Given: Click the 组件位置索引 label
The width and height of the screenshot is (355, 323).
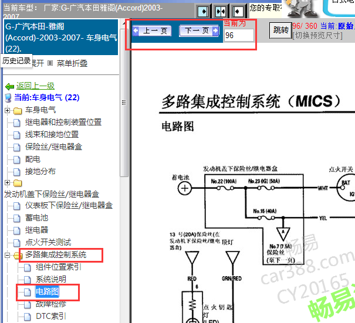Looking at the screenshot, I should click(59, 267).
